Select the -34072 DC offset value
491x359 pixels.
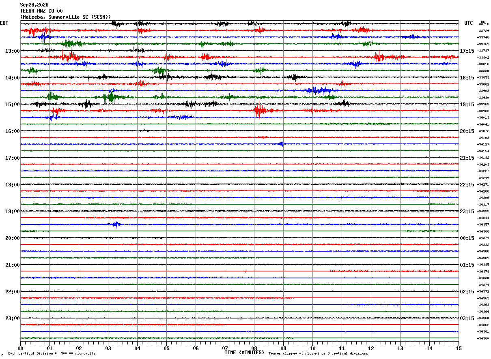coord(483,131)
